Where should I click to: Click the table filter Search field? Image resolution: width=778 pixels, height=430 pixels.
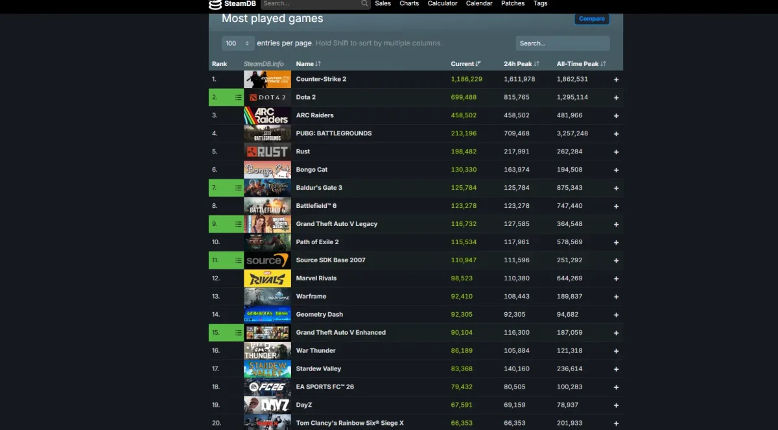[561, 43]
